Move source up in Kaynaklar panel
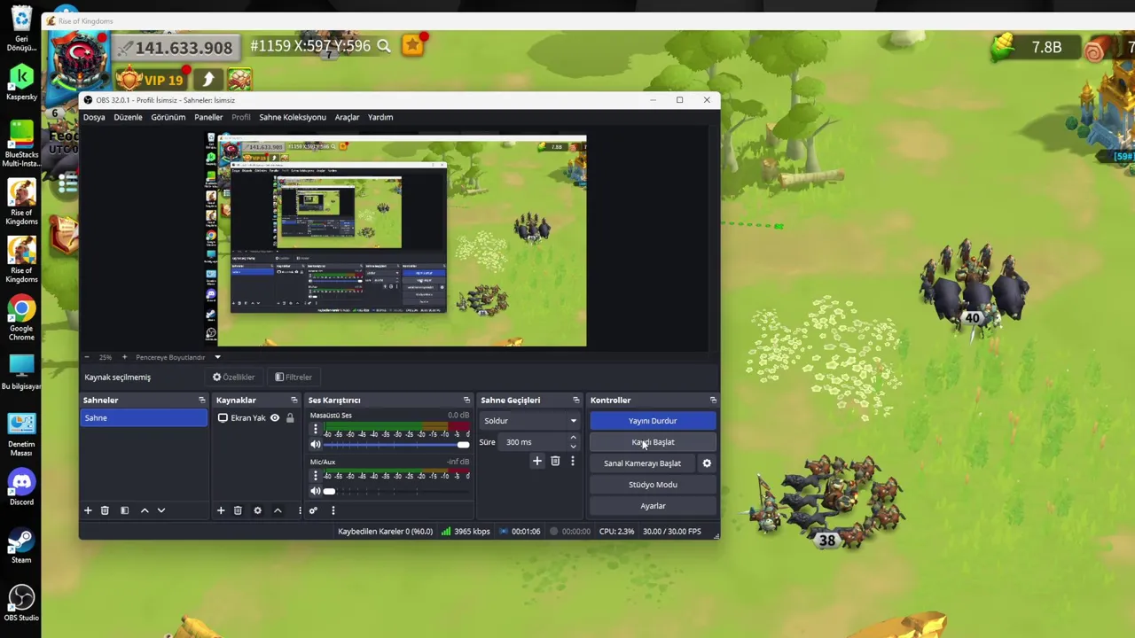This screenshot has height=638, width=1135. 278,510
